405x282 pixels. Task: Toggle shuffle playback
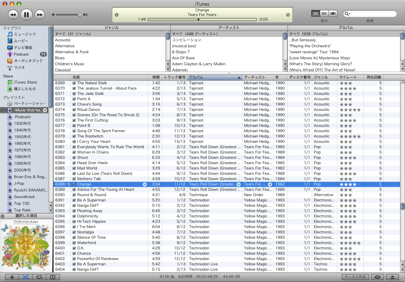tap(26, 277)
